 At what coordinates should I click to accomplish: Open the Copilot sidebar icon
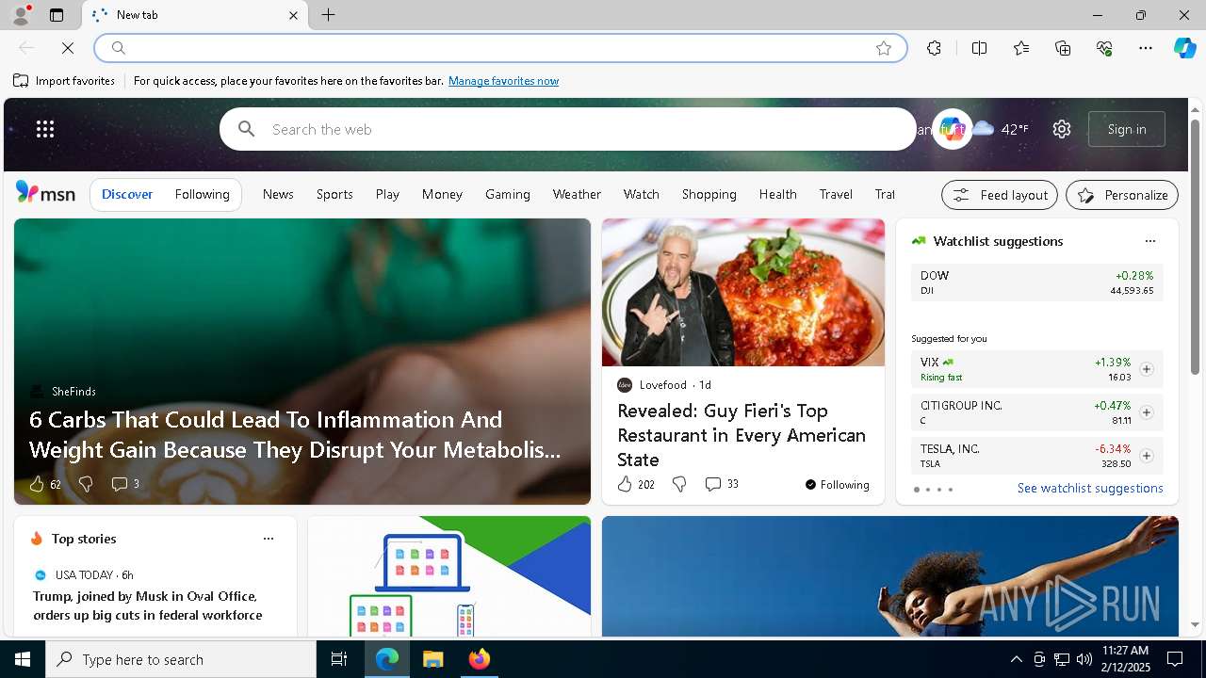[1184, 48]
